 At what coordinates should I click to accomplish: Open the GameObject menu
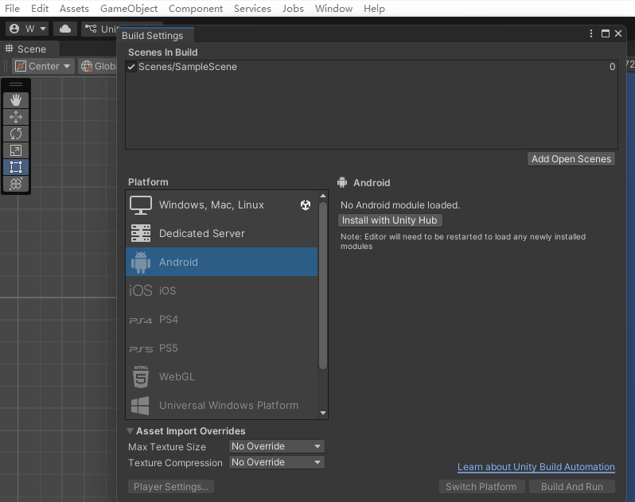129,9
